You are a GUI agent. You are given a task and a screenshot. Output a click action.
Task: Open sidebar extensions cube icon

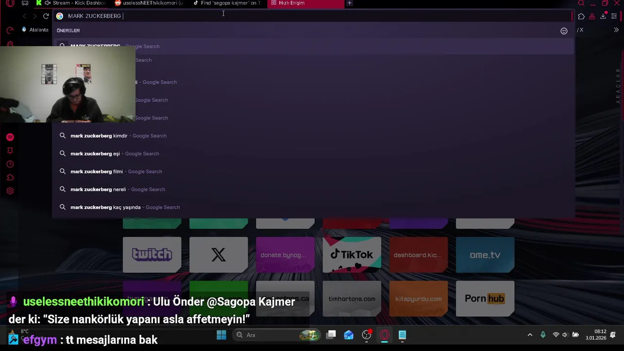[x=10, y=177]
